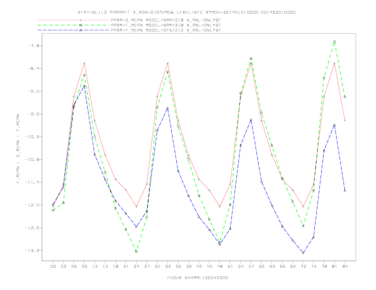
Task: Click the blue dashed legend line sample
Action: [74, 30]
